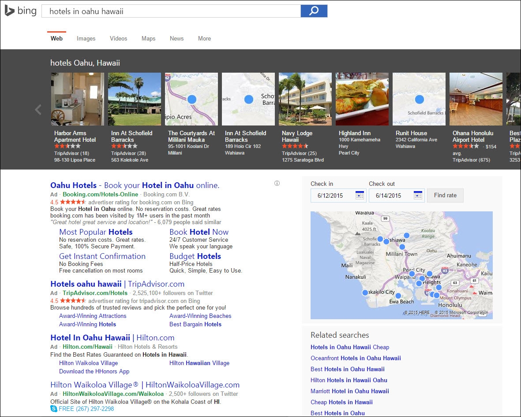Click the Ewa Beach hotel pin on map

[398, 295]
